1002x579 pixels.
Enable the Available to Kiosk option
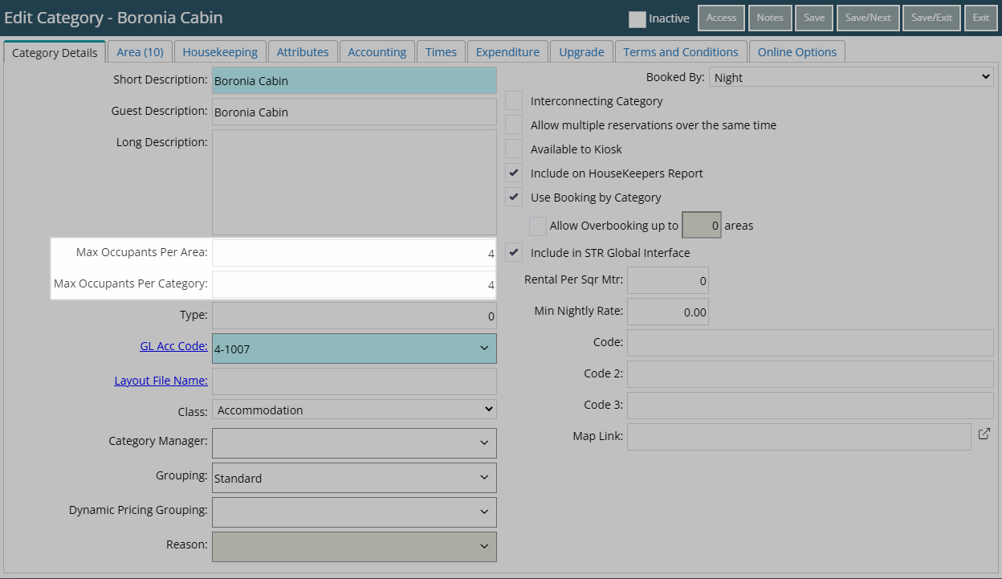click(x=514, y=149)
